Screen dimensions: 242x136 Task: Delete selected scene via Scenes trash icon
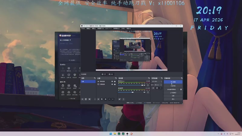coord(86,99)
